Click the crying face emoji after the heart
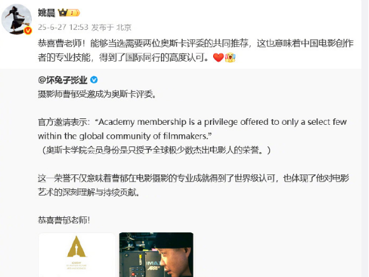The height and width of the screenshot is (277, 369). click(230, 57)
